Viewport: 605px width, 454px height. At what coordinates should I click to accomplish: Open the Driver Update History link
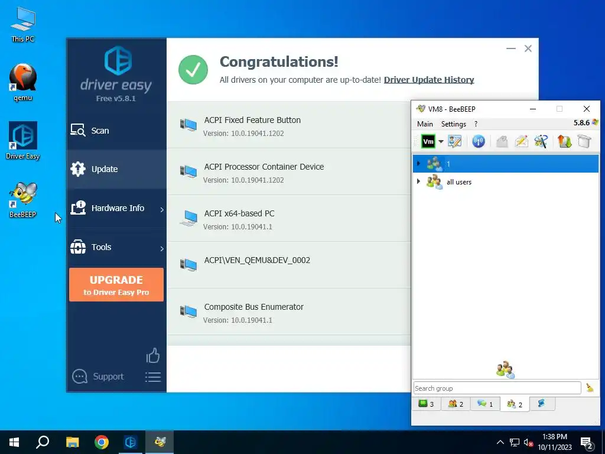429,80
